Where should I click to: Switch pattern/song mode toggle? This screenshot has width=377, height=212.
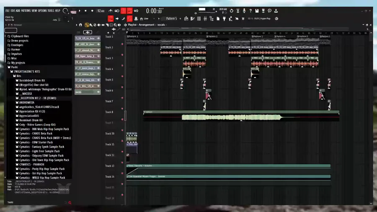74,12
